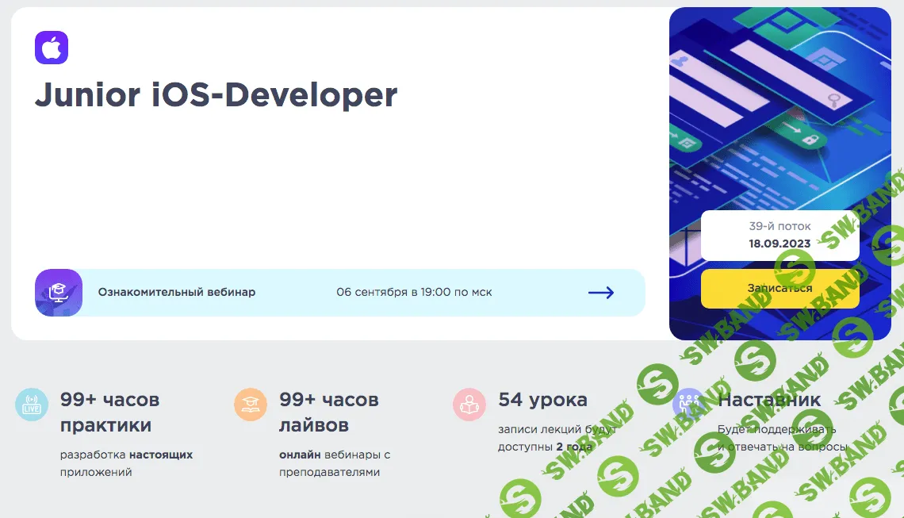
Task: Click the 99+ часов практики heading
Action: pyautogui.click(x=109, y=412)
